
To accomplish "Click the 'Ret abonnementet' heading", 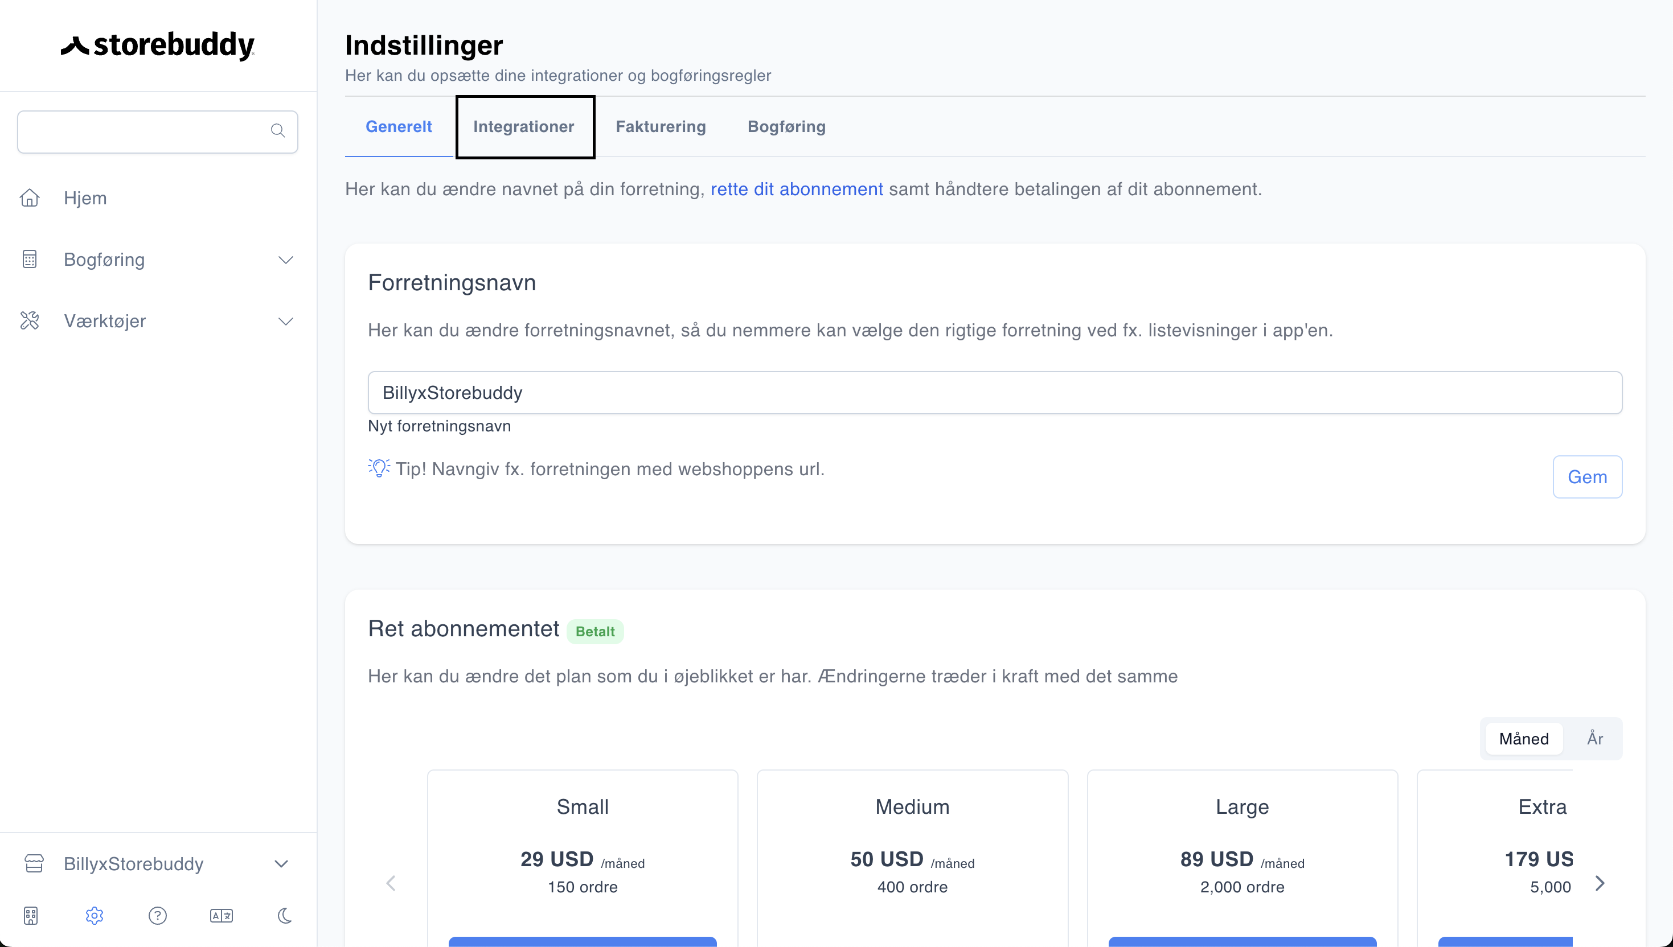I will 464,629.
